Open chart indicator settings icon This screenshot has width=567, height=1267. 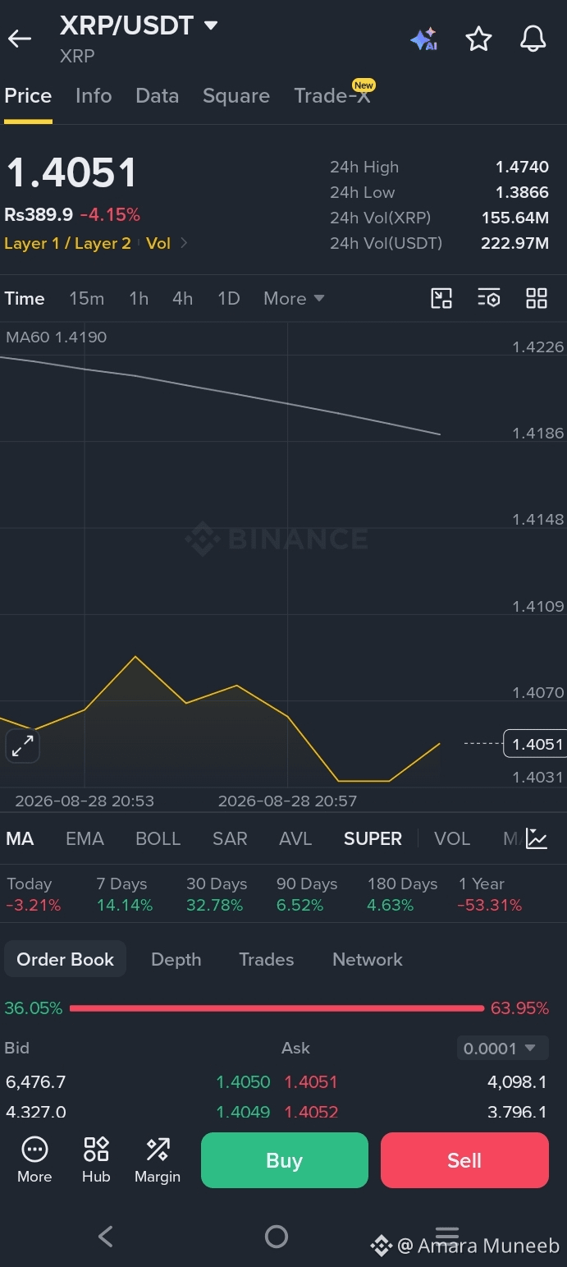click(489, 298)
